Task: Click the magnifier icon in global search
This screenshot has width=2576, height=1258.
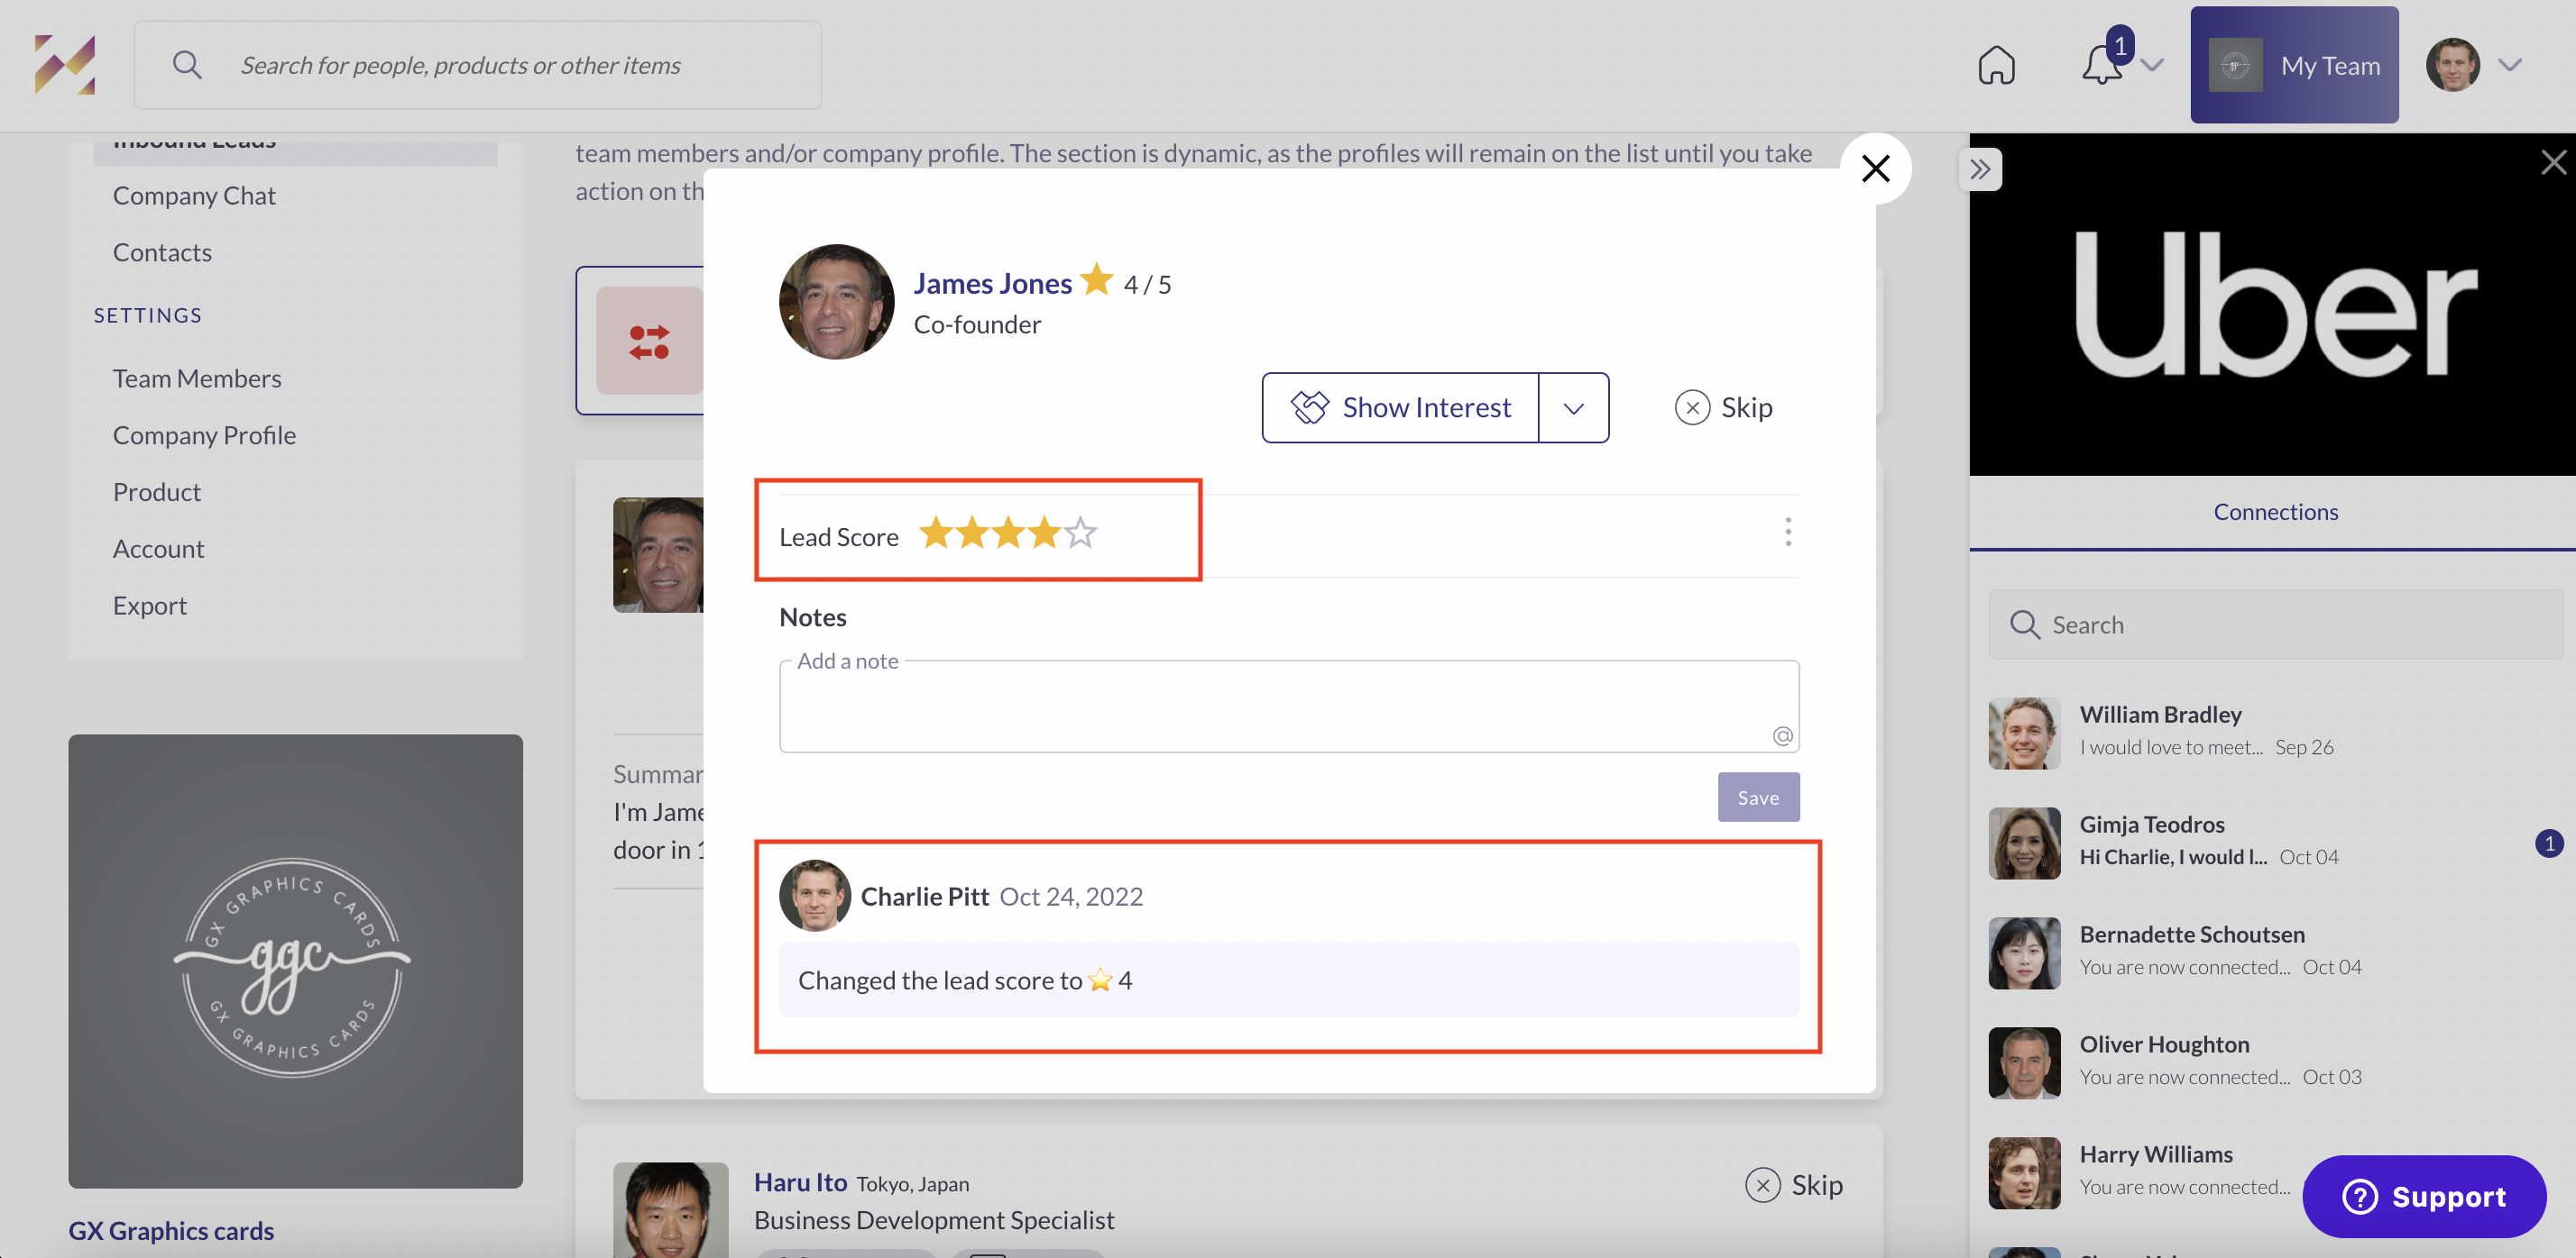Action: (187, 65)
